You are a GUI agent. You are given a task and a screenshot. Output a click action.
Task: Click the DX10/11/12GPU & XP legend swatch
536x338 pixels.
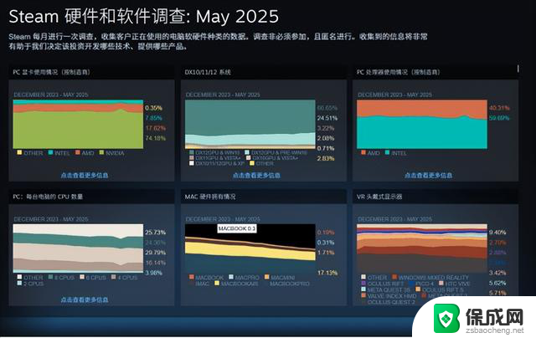click(x=192, y=163)
